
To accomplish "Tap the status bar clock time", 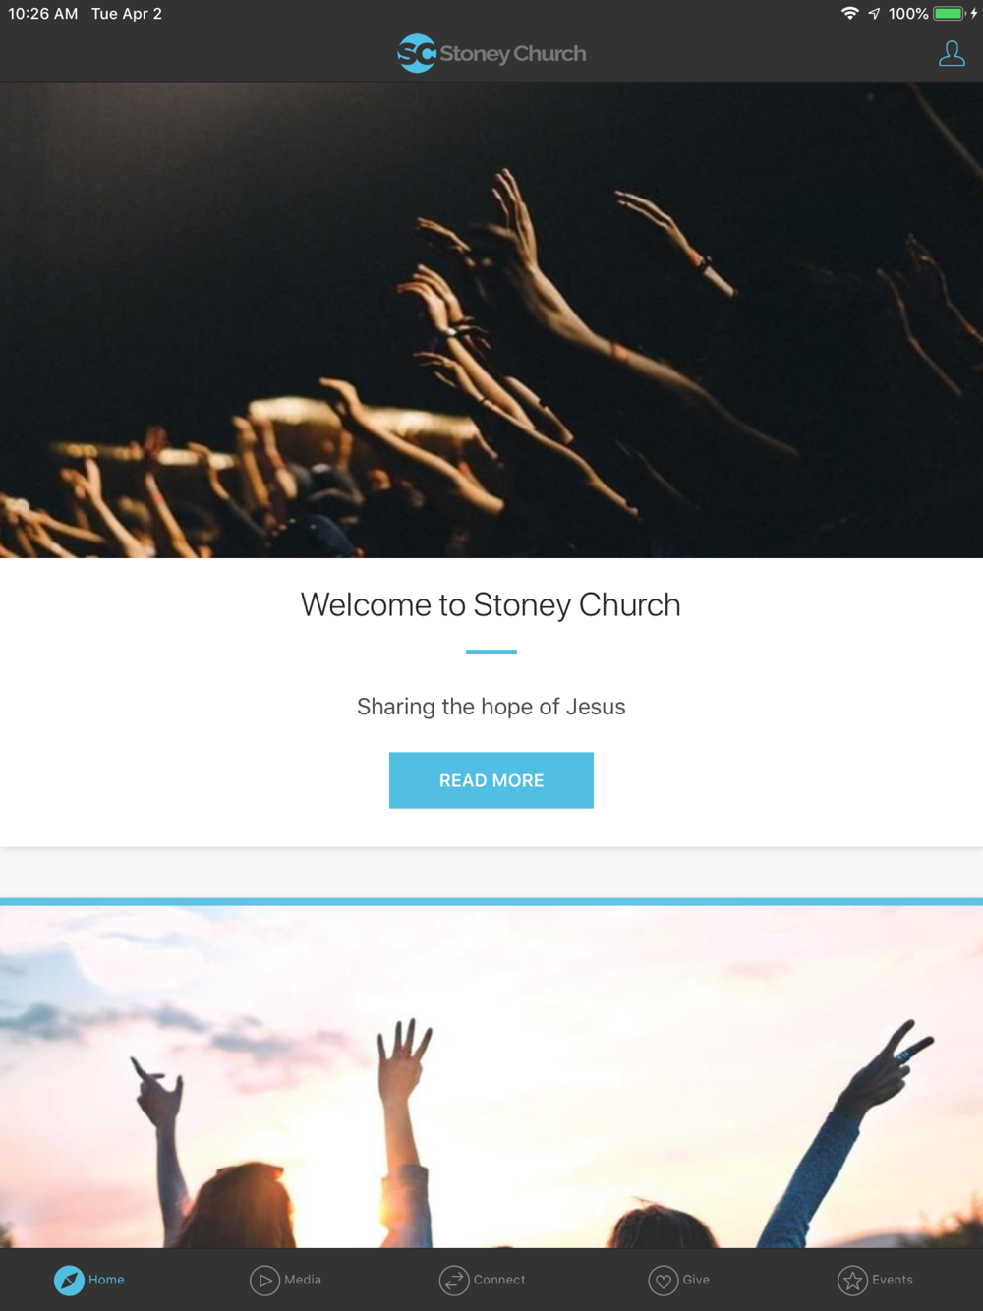I will [x=43, y=14].
